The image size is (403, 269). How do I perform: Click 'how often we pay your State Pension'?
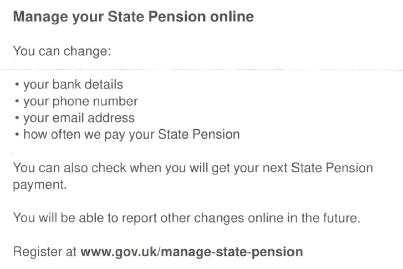click(x=131, y=135)
